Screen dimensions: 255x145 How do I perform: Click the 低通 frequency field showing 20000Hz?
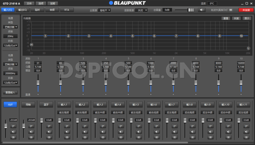[x=11, y=73]
